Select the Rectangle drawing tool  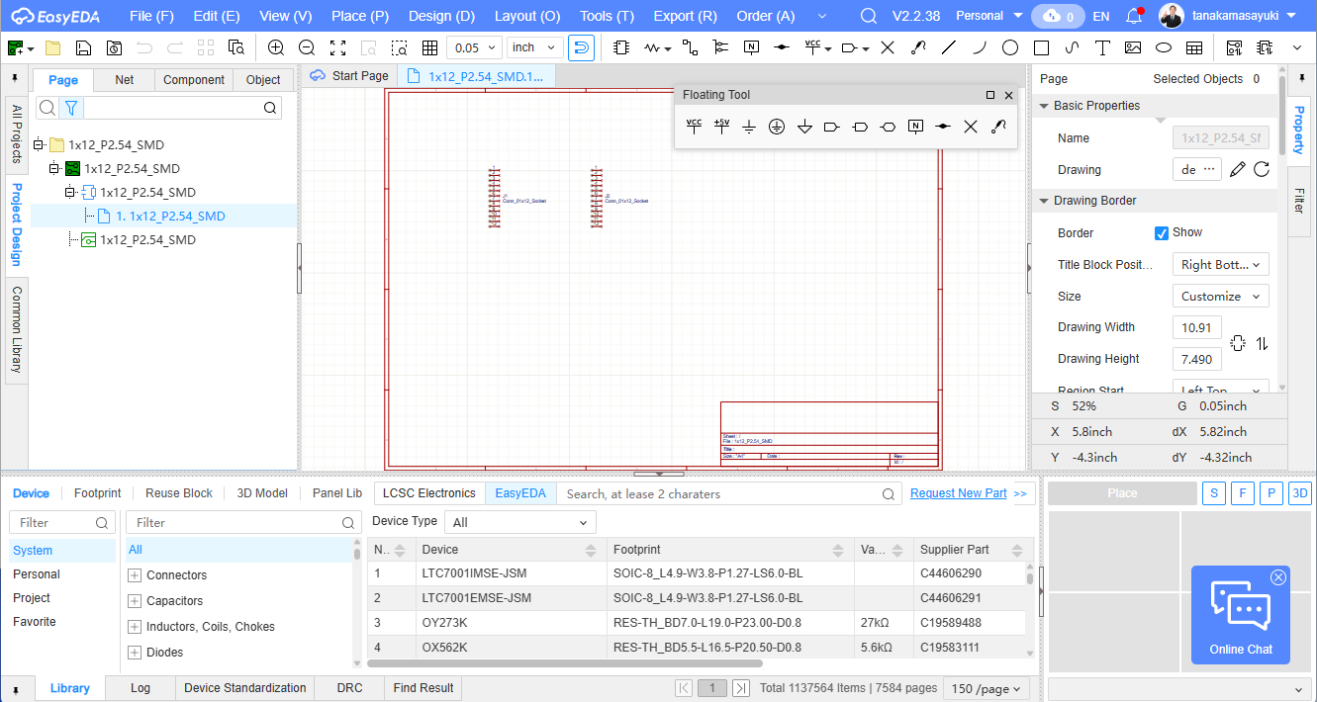pyautogui.click(x=1041, y=47)
